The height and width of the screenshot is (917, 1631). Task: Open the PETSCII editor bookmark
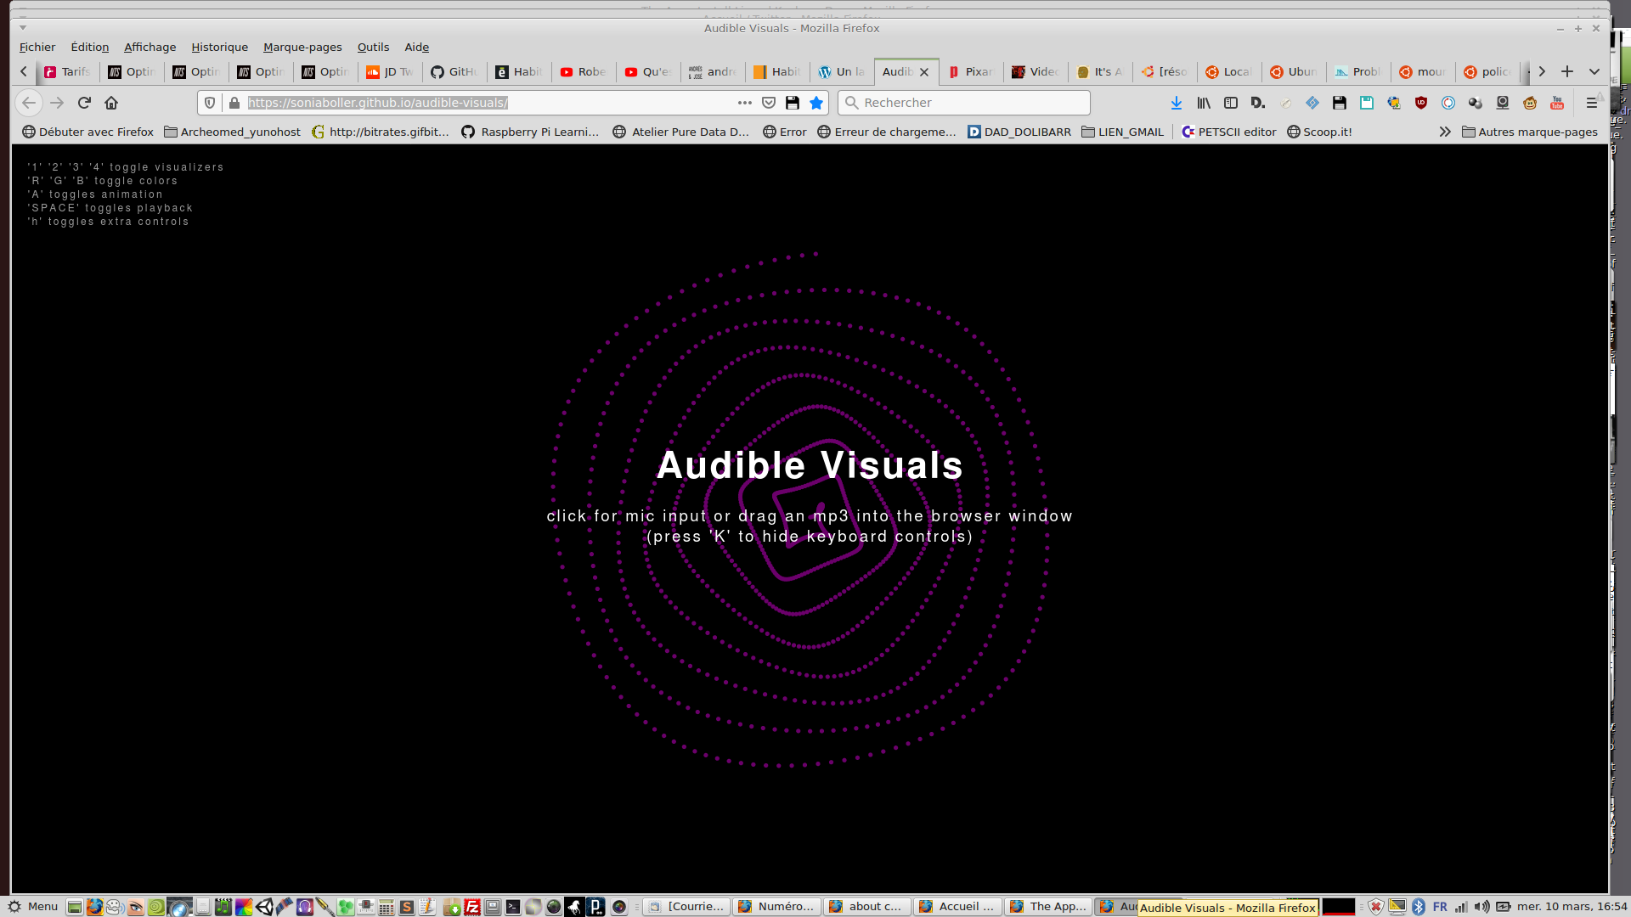tap(1228, 132)
